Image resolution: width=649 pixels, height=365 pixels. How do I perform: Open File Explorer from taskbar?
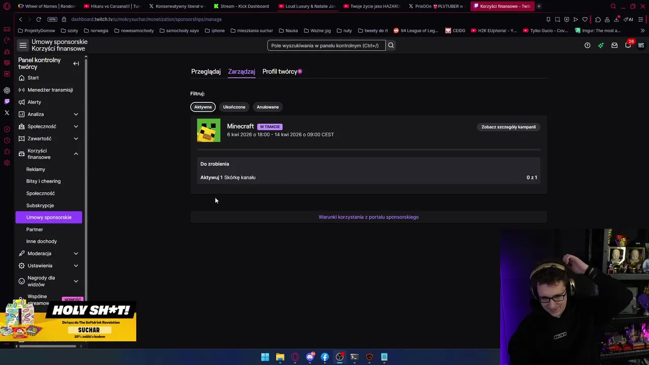[280, 357]
